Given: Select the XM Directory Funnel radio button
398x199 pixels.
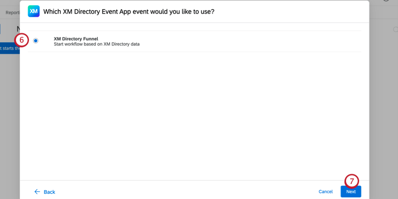Looking at the screenshot, I should pyautogui.click(x=36, y=41).
